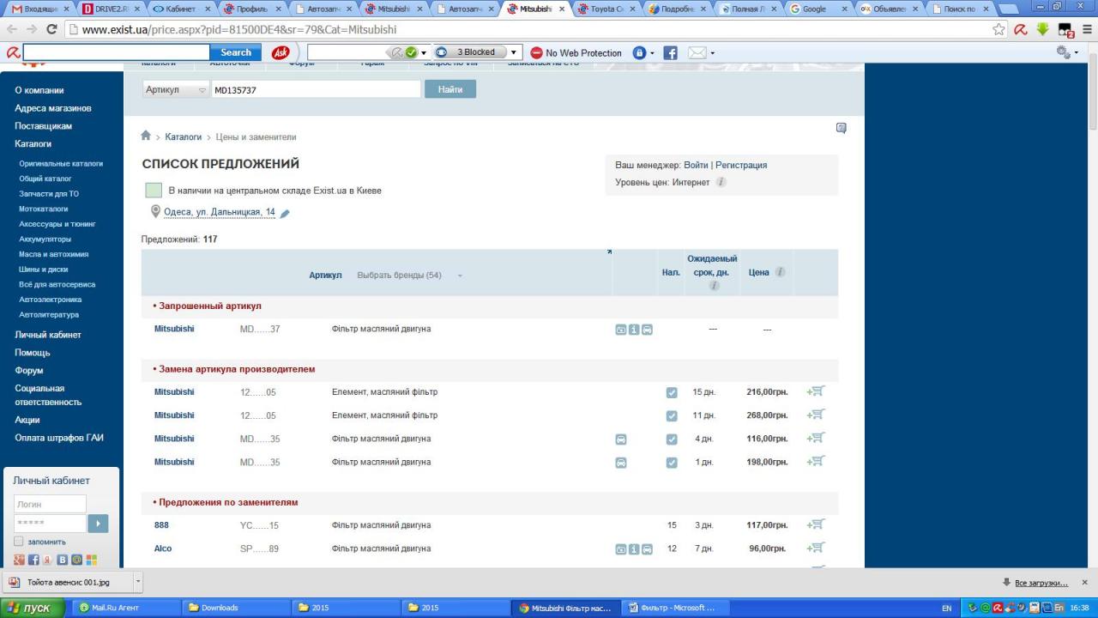Click the sidebar password field
The width and height of the screenshot is (1098, 618).
(x=50, y=523)
